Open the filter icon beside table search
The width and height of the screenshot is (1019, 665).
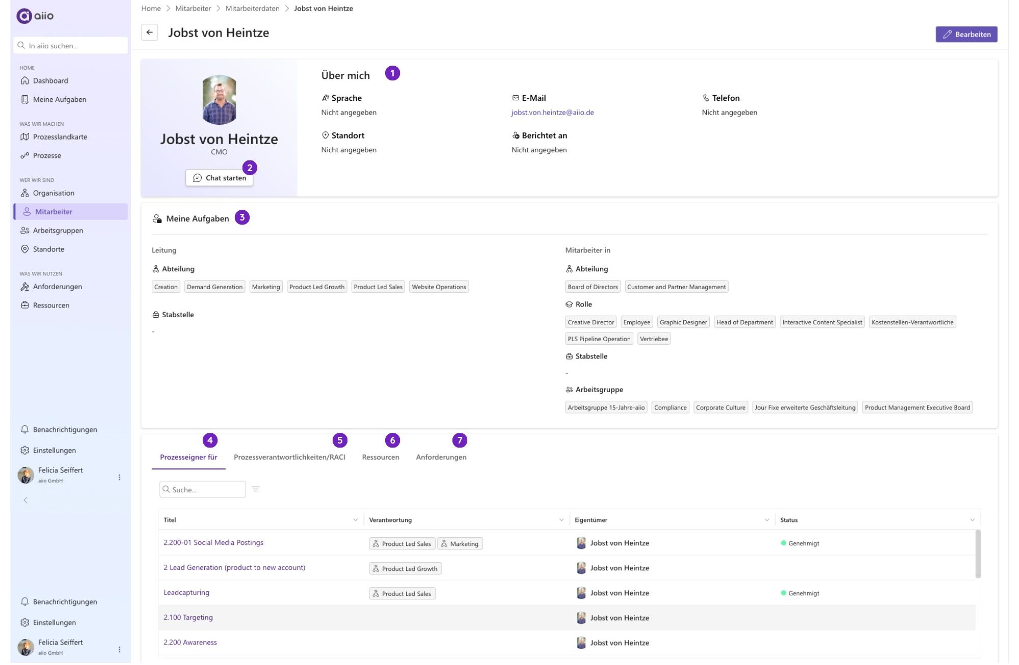256,489
